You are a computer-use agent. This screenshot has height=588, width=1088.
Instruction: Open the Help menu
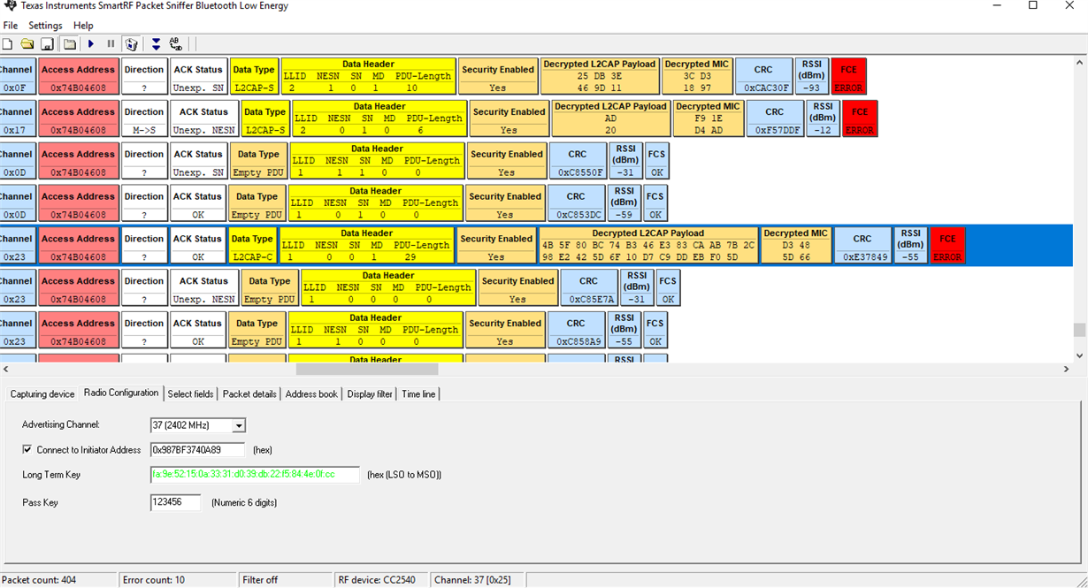point(83,26)
